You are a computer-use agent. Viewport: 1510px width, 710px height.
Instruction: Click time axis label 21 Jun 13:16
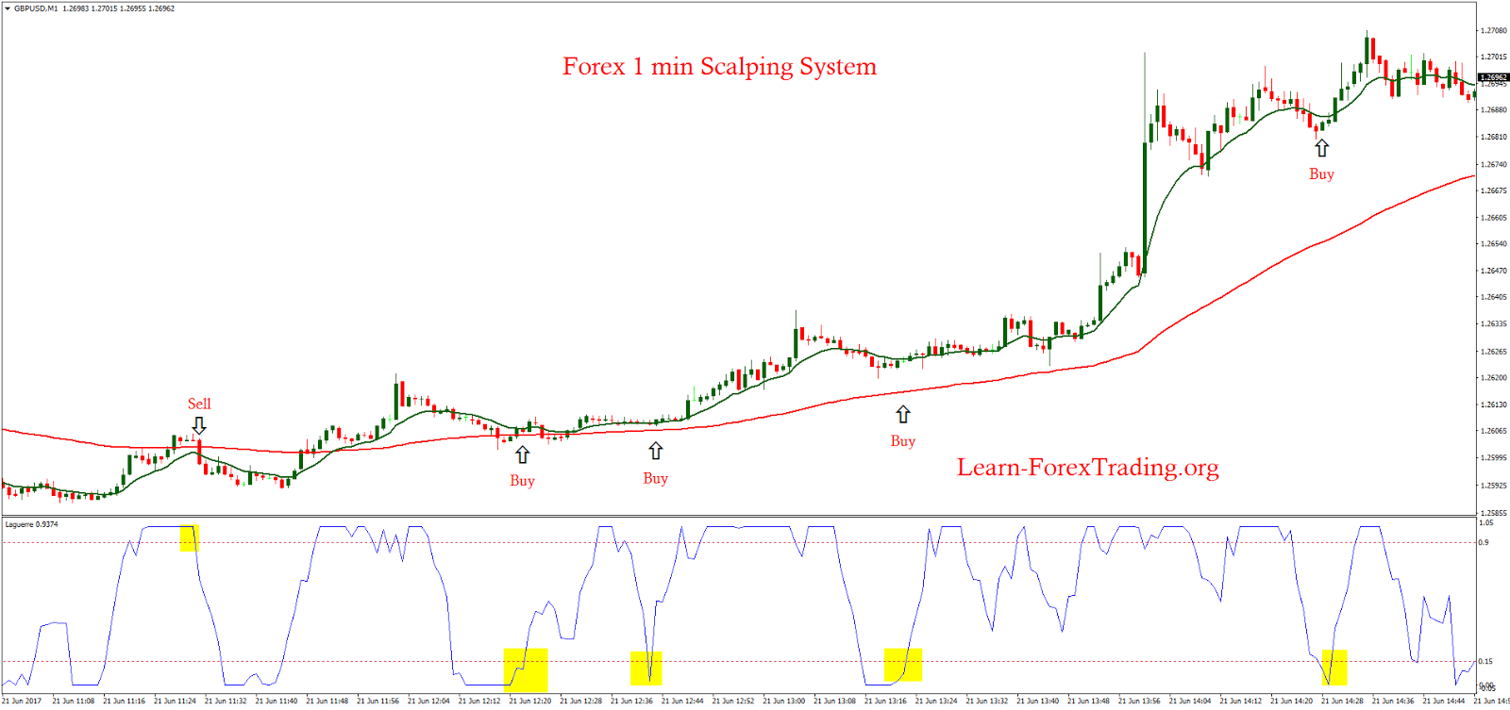886,702
